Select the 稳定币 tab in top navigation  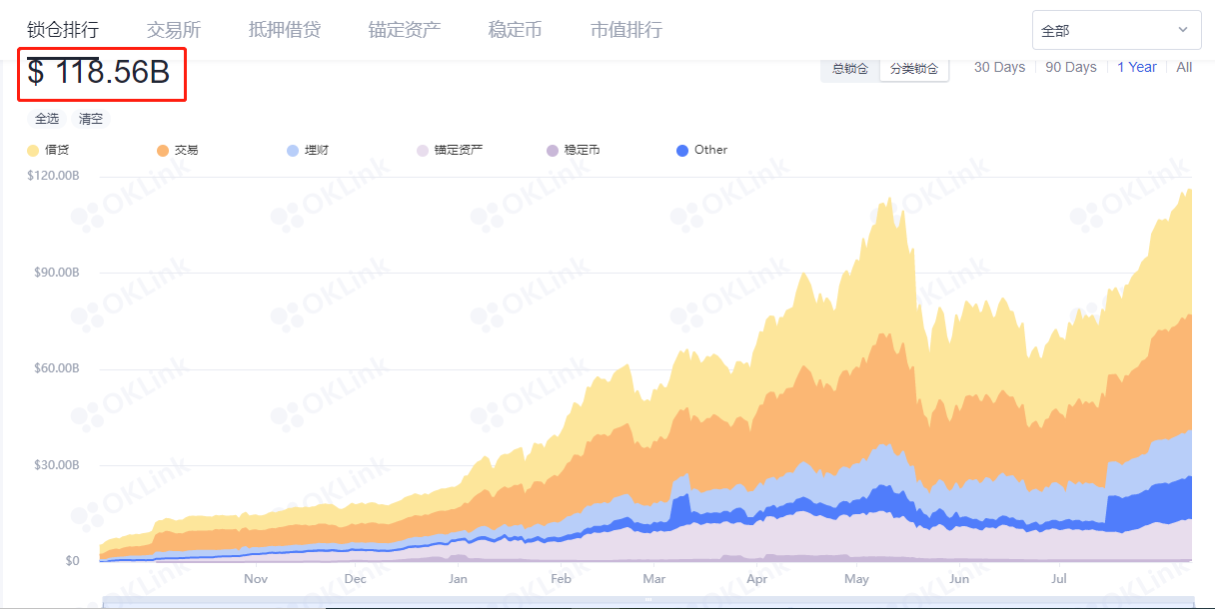[516, 30]
